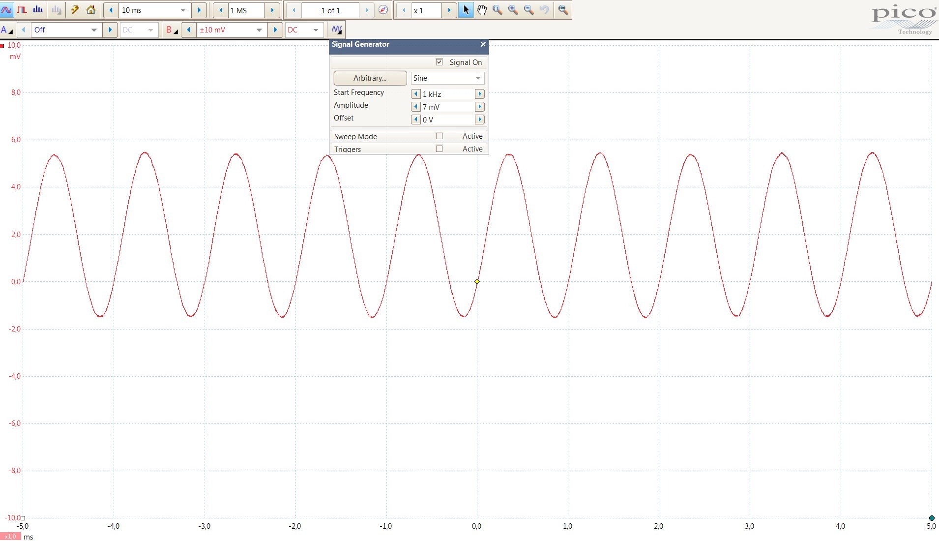Viewport: 939px width, 541px height.
Task: Click the white ruler handle at bottom left
Action: (x=23, y=518)
